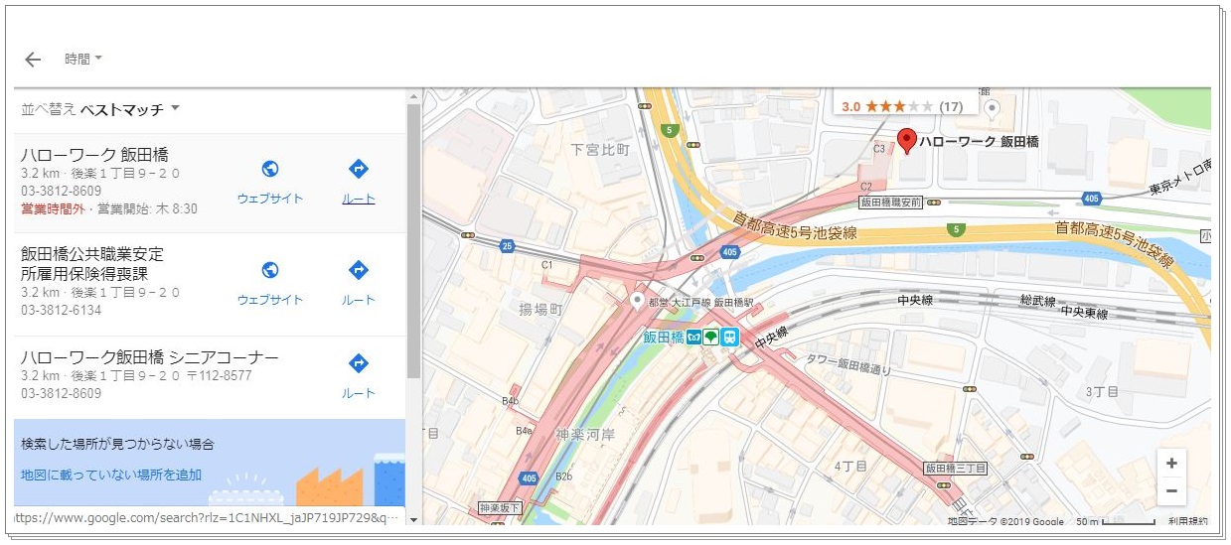Zoom in the map with plus button
This screenshot has height=545, width=1231.
1171,464
